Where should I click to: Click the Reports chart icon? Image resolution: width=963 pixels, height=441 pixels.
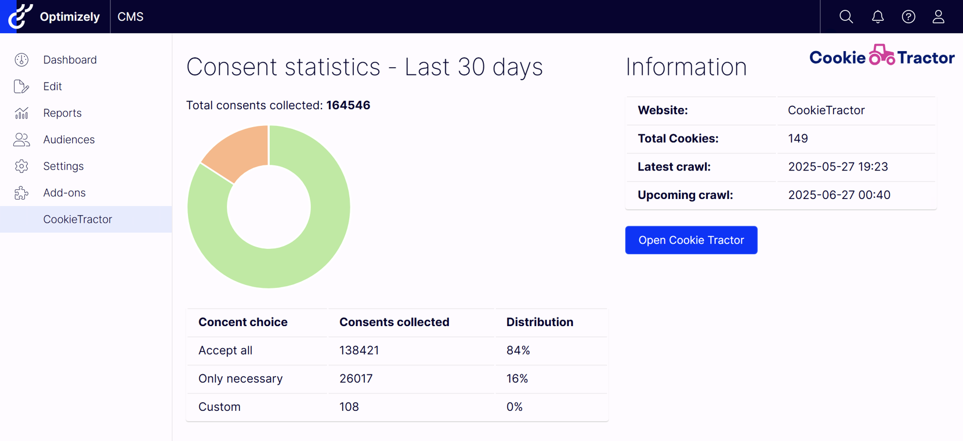pos(21,113)
